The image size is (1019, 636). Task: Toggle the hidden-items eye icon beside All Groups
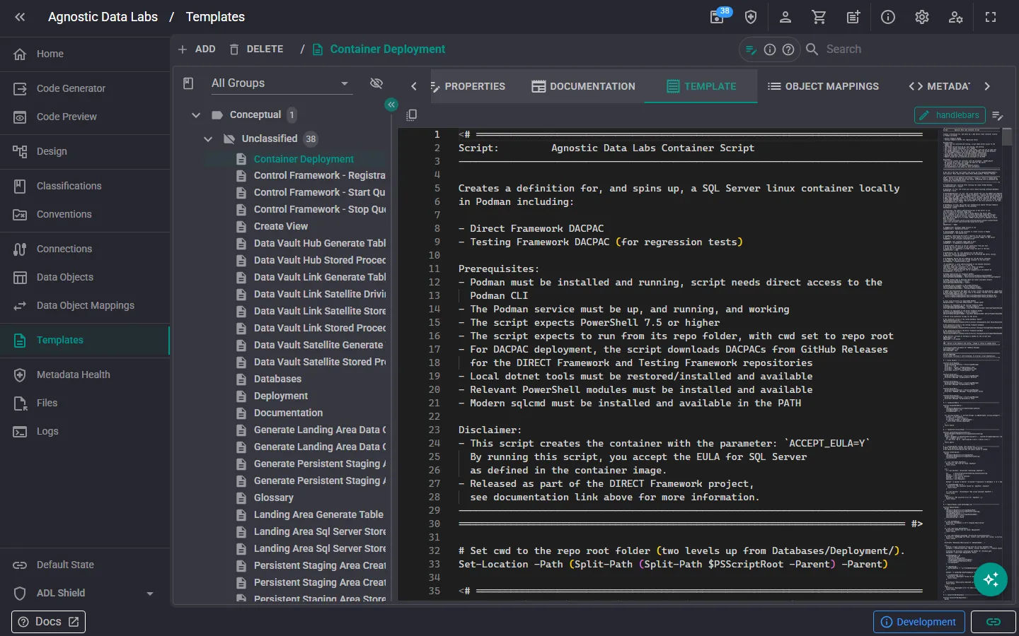(x=376, y=83)
